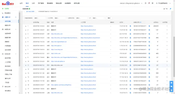The image size is (175, 94).
Task: Open the 数据管理 top tab
Action: click(x=68, y=3)
